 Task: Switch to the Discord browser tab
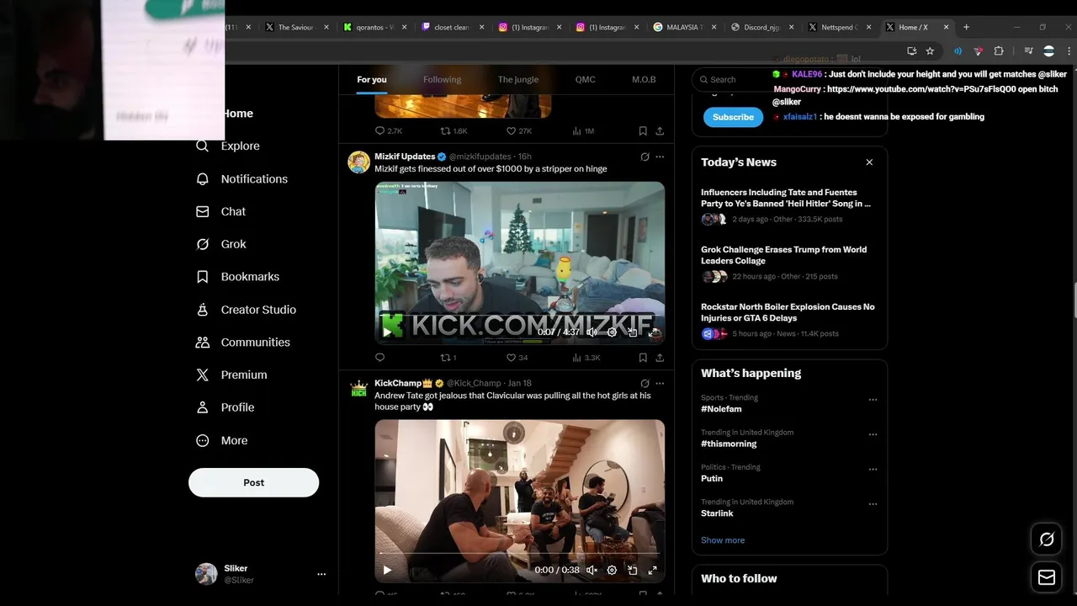[761, 27]
